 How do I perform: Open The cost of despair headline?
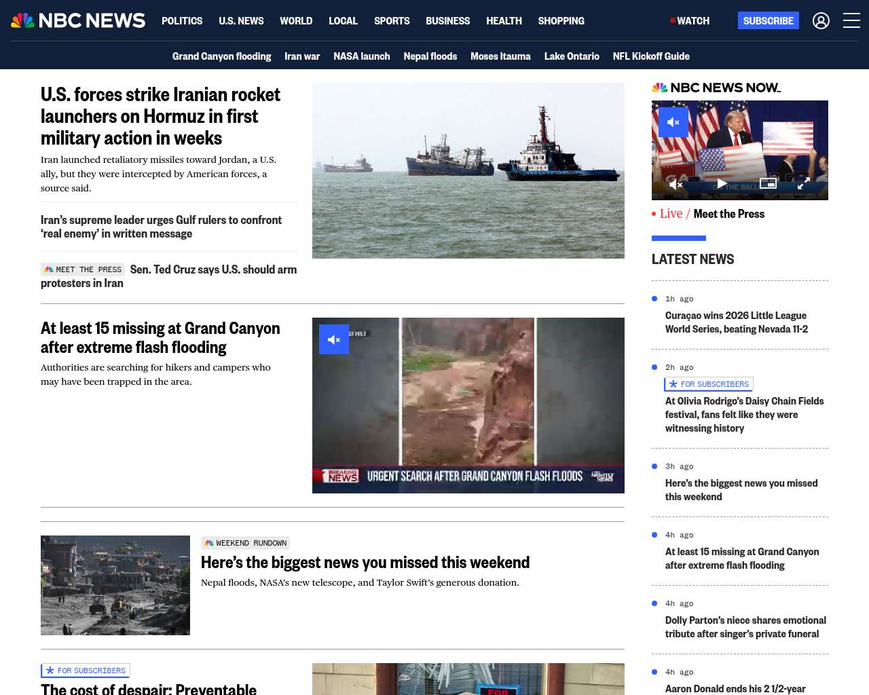[x=149, y=688]
